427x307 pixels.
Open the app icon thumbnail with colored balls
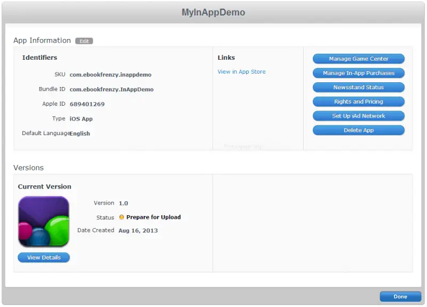(x=44, y=222)
